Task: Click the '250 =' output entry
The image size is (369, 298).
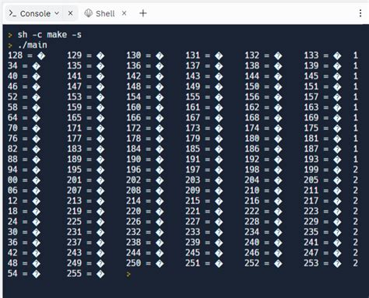Action: [145, 263]
